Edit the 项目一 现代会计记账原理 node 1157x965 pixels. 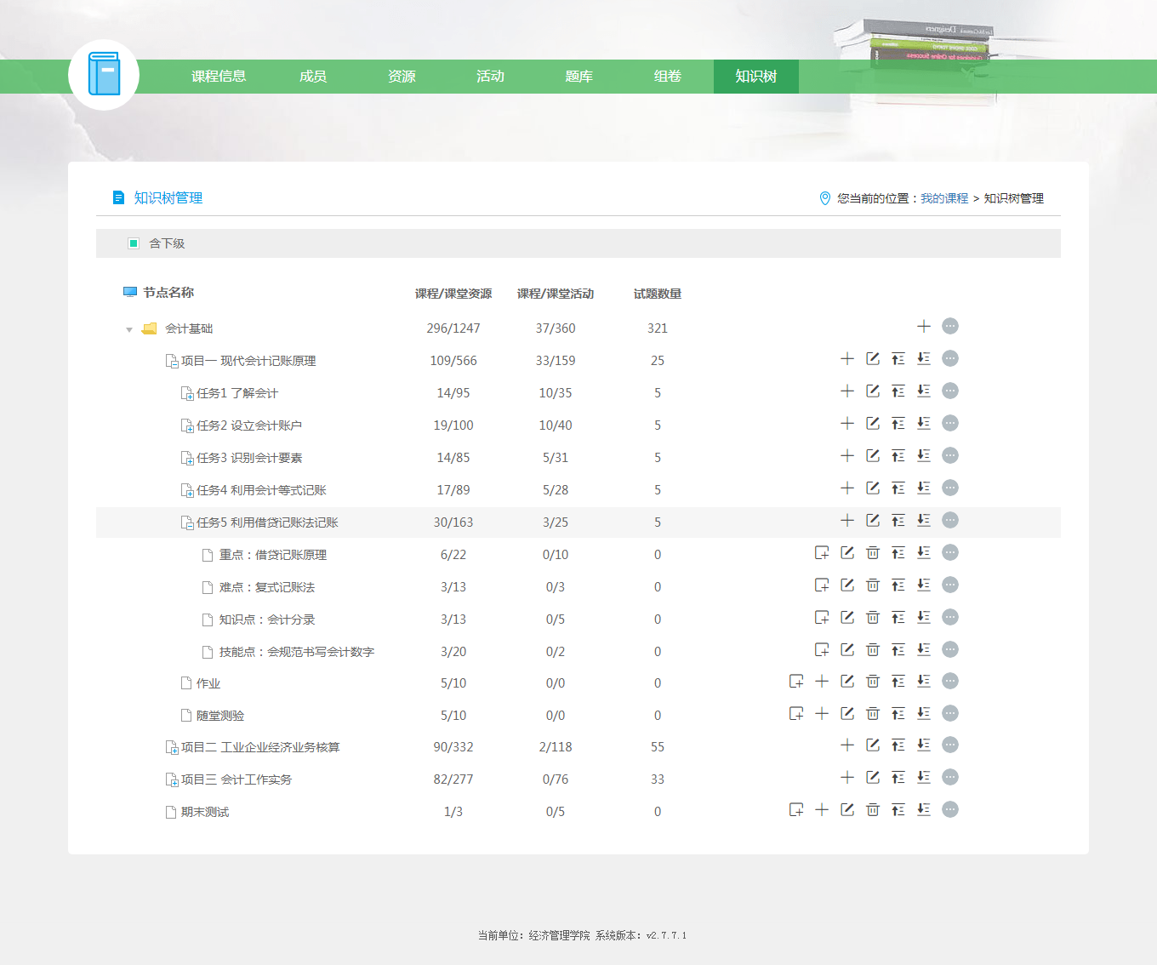(x=873, y=358)
